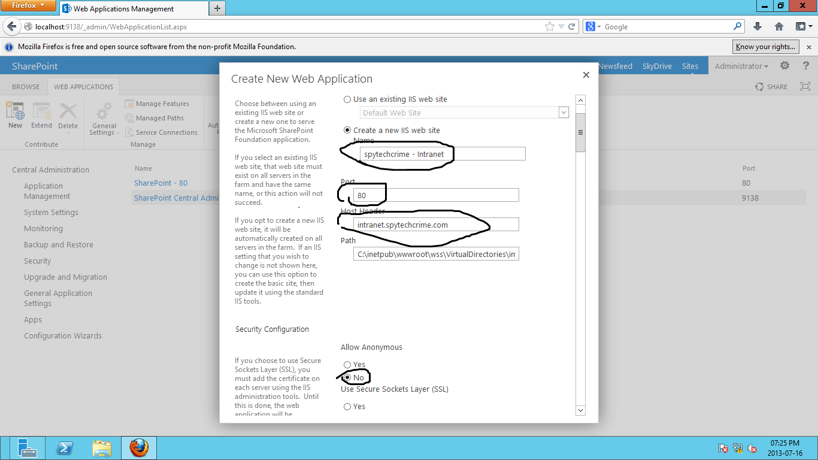Click the network tray icon
Screen dimensions: 818x460
click(x=738, y=449)
